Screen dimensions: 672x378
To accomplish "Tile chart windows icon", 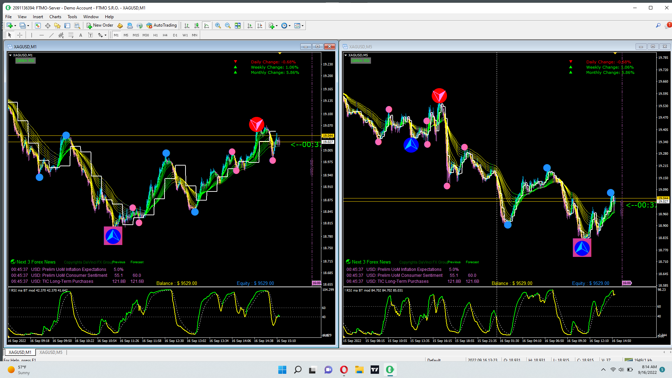I will [238, 26].
